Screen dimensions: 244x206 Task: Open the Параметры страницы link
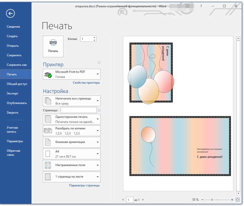[84, 185]
